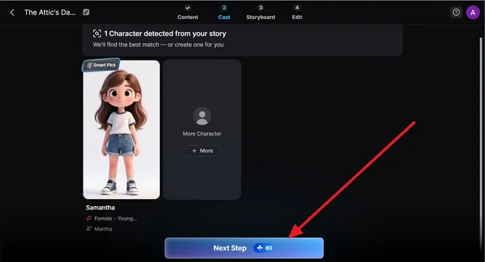Open the help question mark icon

point(456,12)
